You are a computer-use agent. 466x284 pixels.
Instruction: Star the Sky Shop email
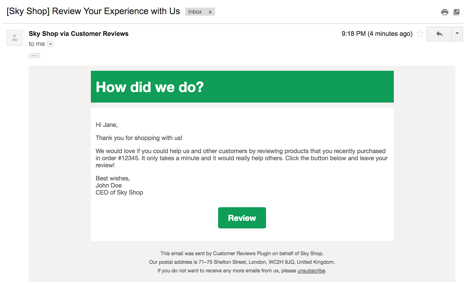(x=420, y=34)
